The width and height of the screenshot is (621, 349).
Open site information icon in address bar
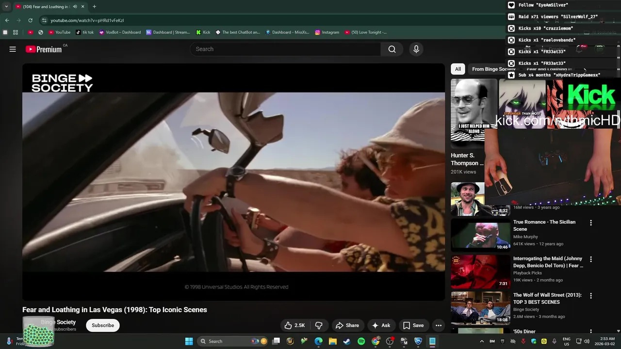(44, 20)
